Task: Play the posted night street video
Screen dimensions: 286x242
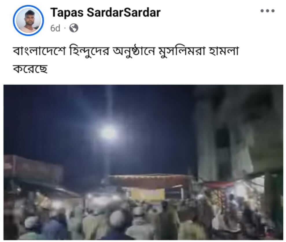Action: [x=143, y=162]
